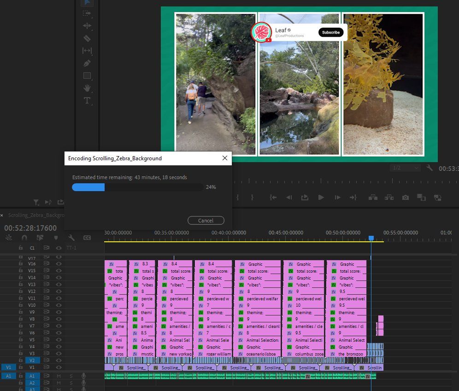Image resolution: width=459 pixels, height=391 pixels.
Task: Open timeline wrench display settings
Action: [x=71, y=238]
